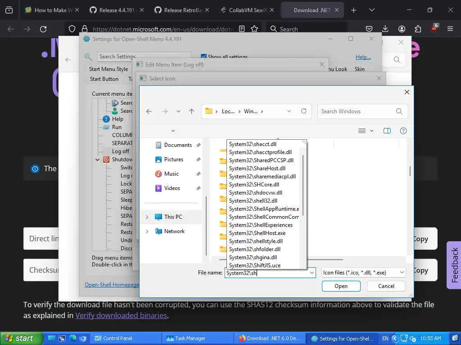Screen dimensions: 461x345
Task: Switch to How to Make browser tab
Action: 52,10
